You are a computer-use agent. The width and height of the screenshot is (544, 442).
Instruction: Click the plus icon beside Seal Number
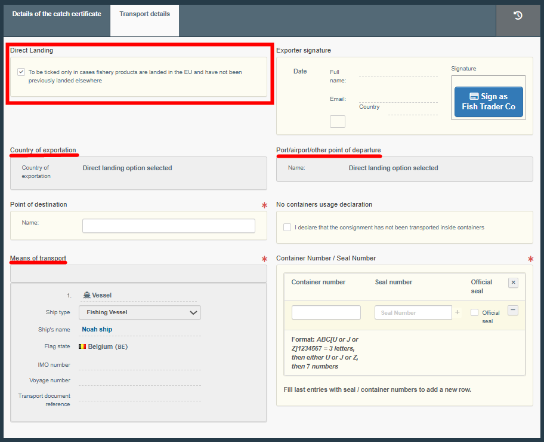[458, 312]
